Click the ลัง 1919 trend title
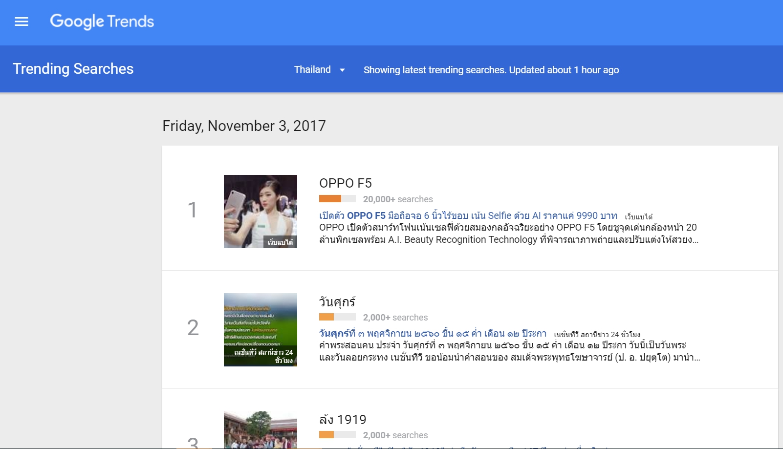 [343, 420]
